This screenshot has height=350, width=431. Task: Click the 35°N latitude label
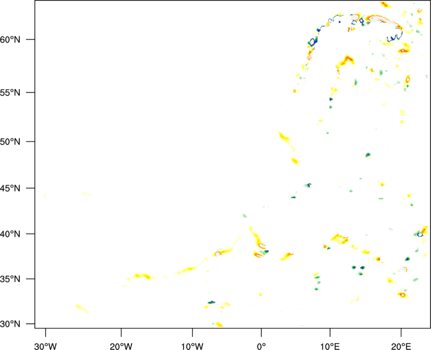(10, 279)
